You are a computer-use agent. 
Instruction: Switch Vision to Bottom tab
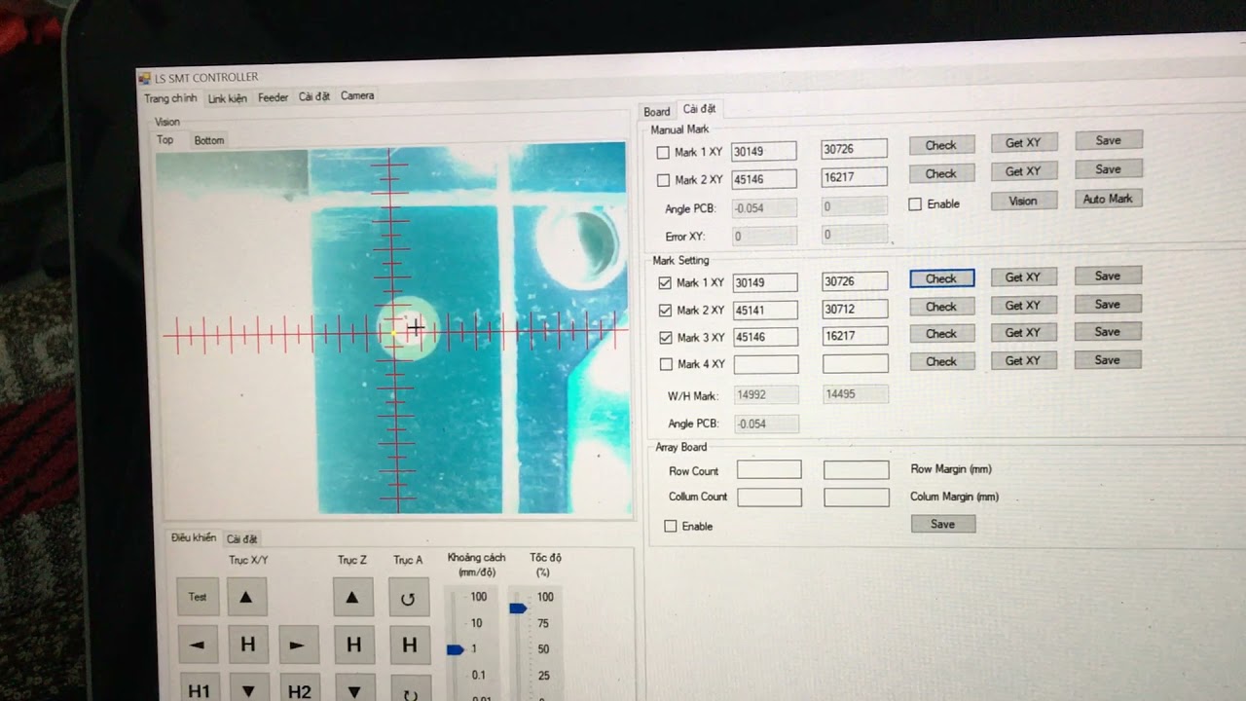(208, 140)
